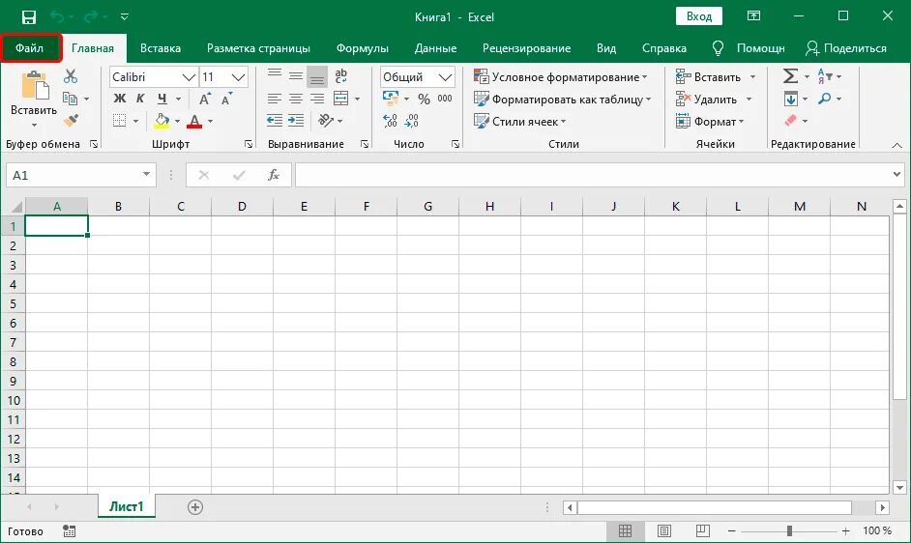Click the AutoSum sigma icon
Screen dimensions: 911x543
pyautogui.click(x=790, y=76)
